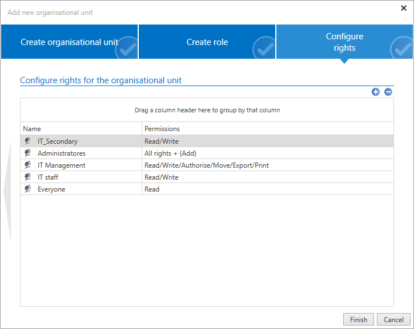Screen dimensions: 414x329
Task: Select the Configure rights step
Action: pos(344,42)
